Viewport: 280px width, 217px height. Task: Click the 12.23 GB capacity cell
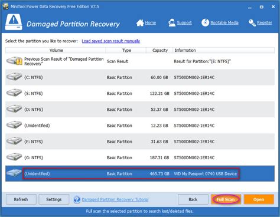click(x=159, y=126)
